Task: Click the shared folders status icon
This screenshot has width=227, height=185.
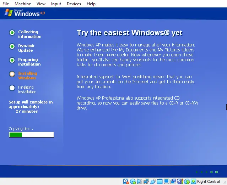Action: click(x=160, y=181)
